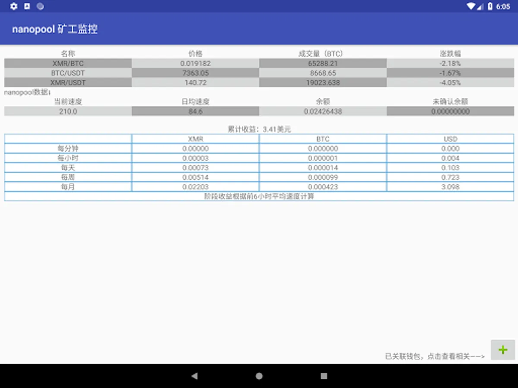Tap monthly USD value 3.098

pos(450,187)
